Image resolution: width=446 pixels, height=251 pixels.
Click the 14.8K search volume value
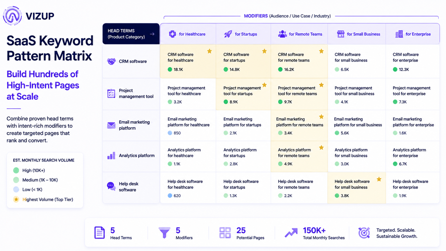coord(234,69)
